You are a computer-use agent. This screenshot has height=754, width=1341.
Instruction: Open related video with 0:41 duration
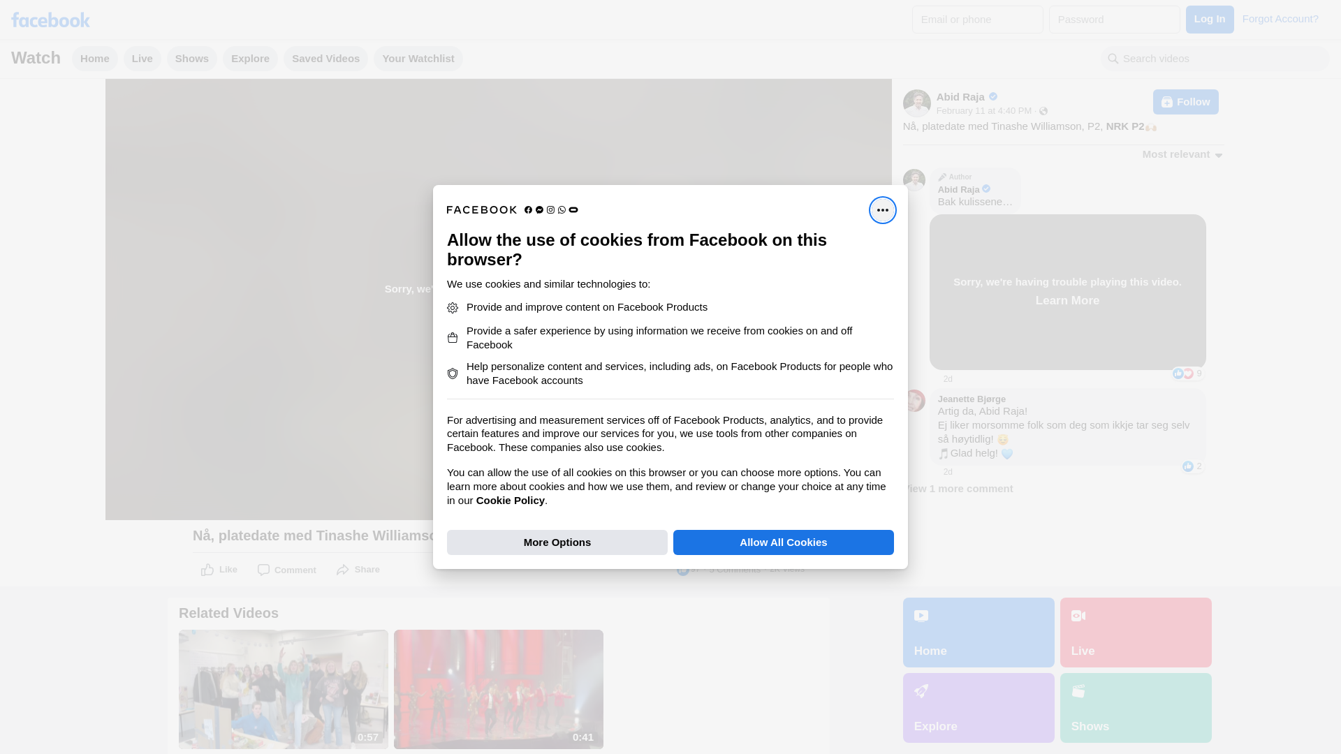[x=499, y=690]
